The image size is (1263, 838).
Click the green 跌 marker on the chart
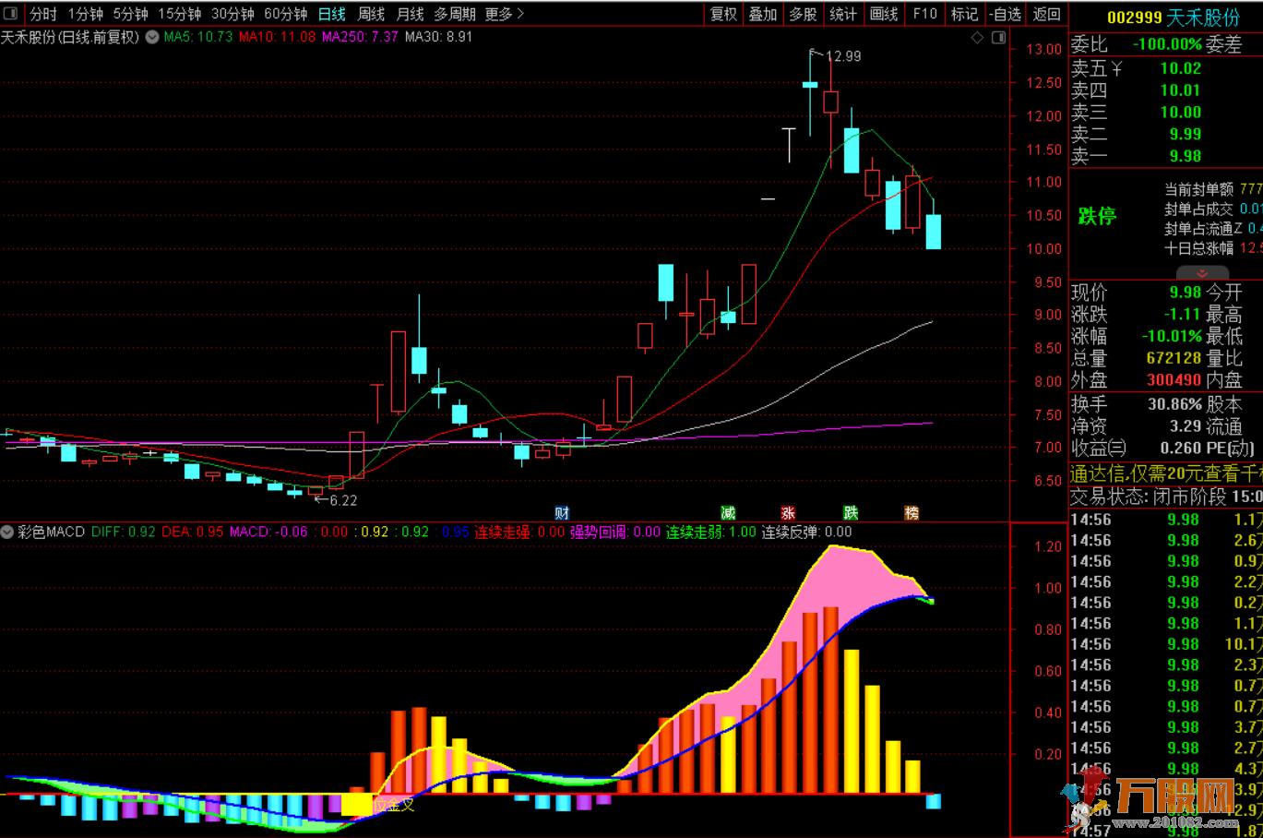851,513
